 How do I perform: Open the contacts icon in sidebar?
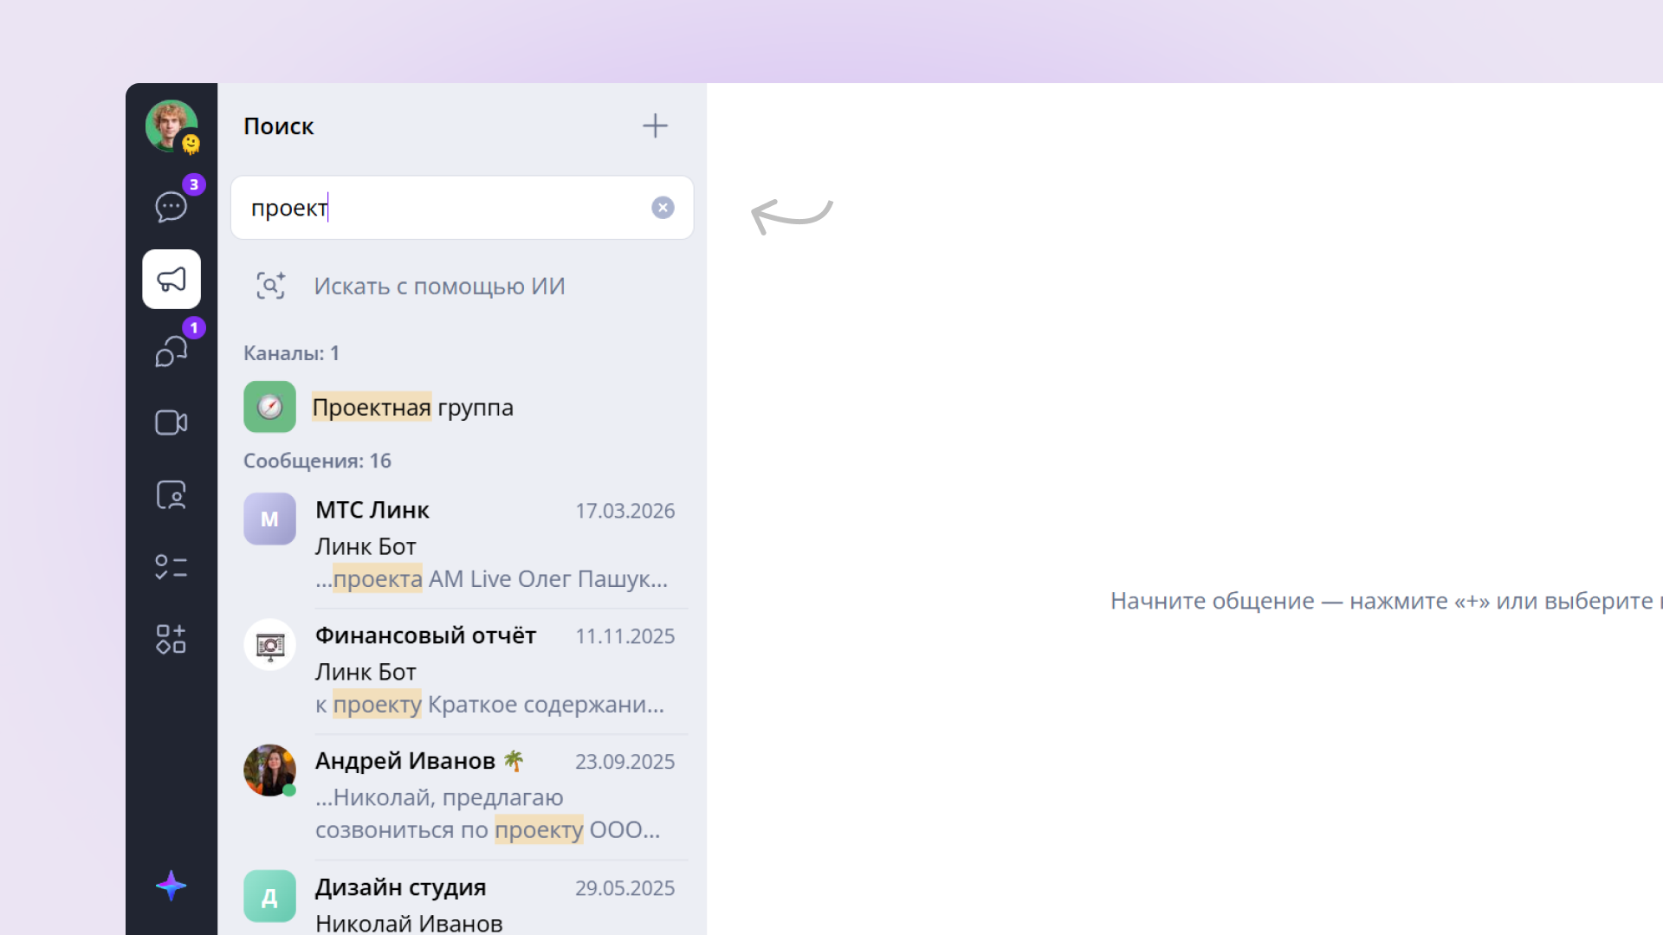point(171,495)
